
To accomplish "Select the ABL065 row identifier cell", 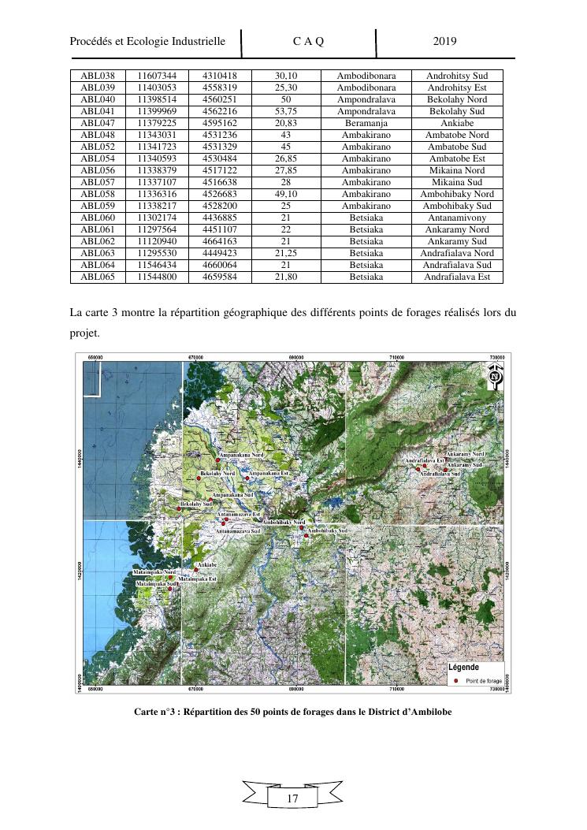I will coord(98,277).
